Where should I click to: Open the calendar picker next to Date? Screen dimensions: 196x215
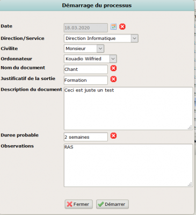point(113,27)
